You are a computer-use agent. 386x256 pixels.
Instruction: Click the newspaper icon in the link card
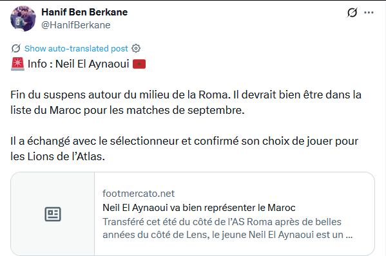[53, 214]
